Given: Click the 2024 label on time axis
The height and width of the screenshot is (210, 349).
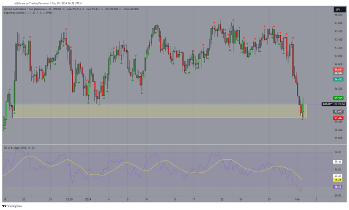Looking at the screenshot, I should (88, 199).
